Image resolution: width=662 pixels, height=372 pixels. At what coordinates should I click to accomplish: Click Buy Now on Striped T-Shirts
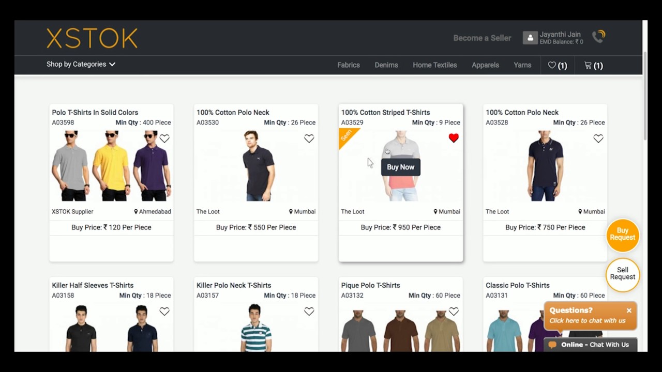click(401, 167)
